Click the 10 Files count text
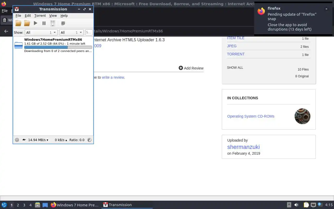The height and width of the screenshot is (209, 334). coord(303,69)
